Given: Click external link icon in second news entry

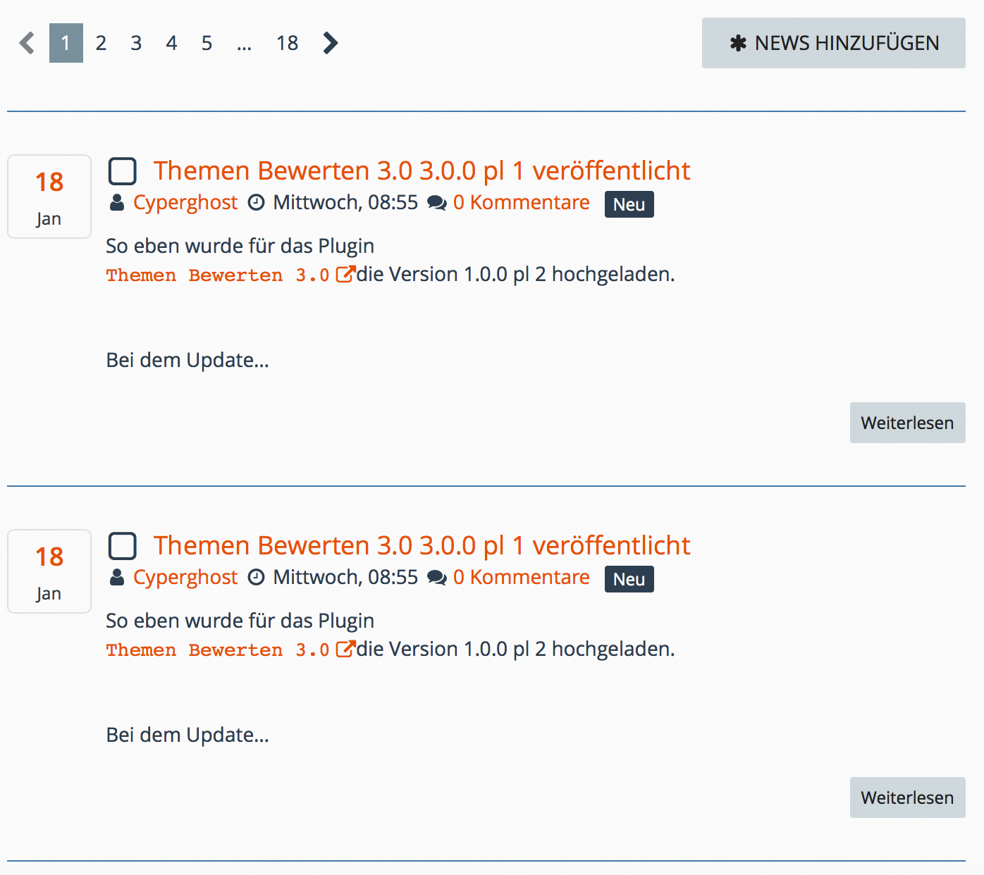Looking at the screenshot, I should tap(345, 649).
